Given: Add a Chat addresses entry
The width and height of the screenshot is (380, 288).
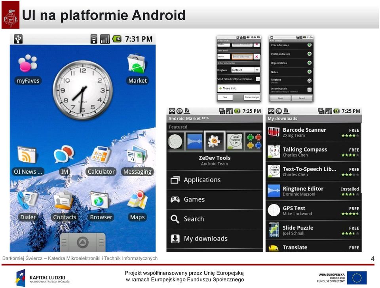Looking at the screenshot, I should 309,45.
